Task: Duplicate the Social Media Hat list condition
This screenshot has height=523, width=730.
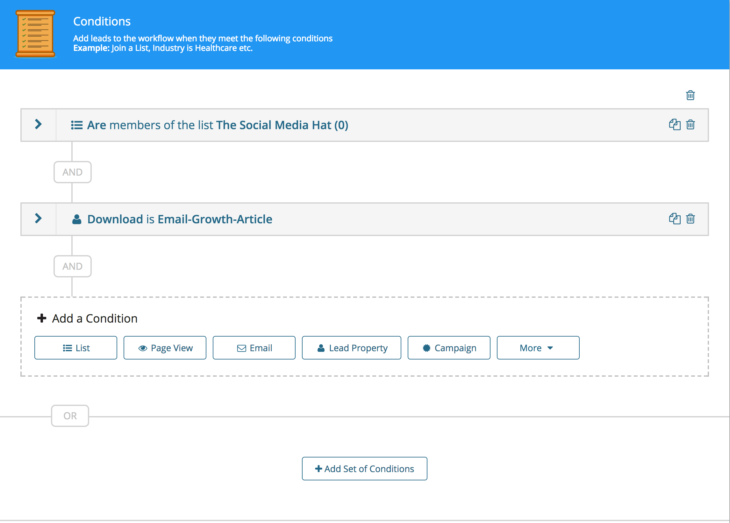Action: pyautogui.click(x=674, y=124)
